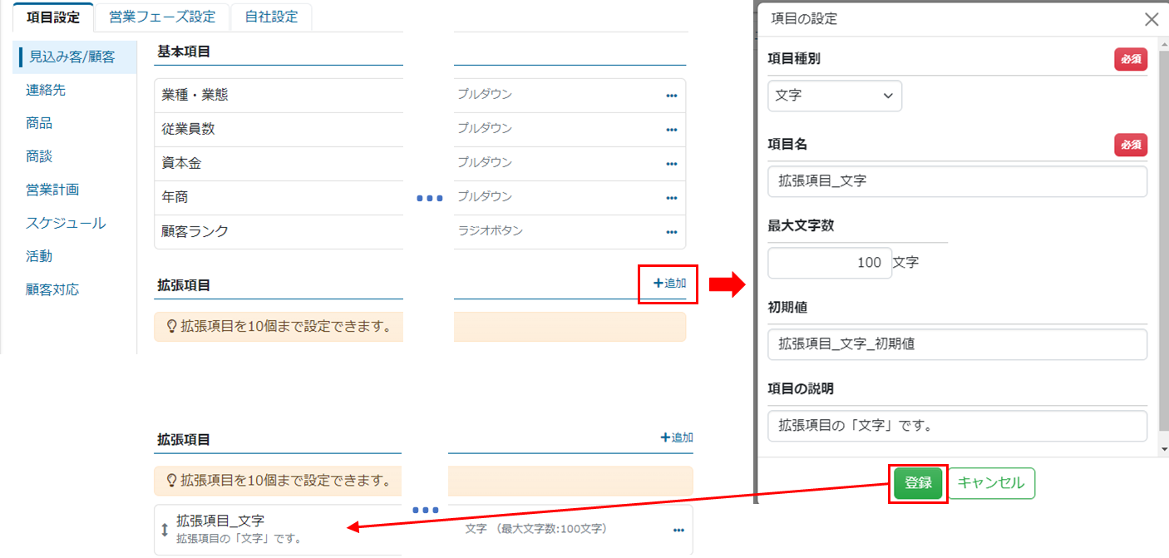Viewport: 1169px width, 558px height.
Task: Click the 初期値 input field
Action: pyautogui.click(x=957, y=344)
